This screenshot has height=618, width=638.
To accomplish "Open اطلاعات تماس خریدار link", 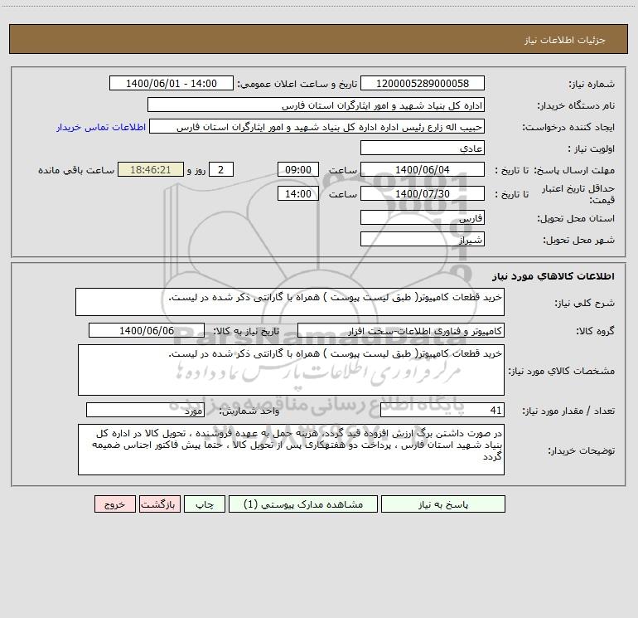I will [101, 127].
